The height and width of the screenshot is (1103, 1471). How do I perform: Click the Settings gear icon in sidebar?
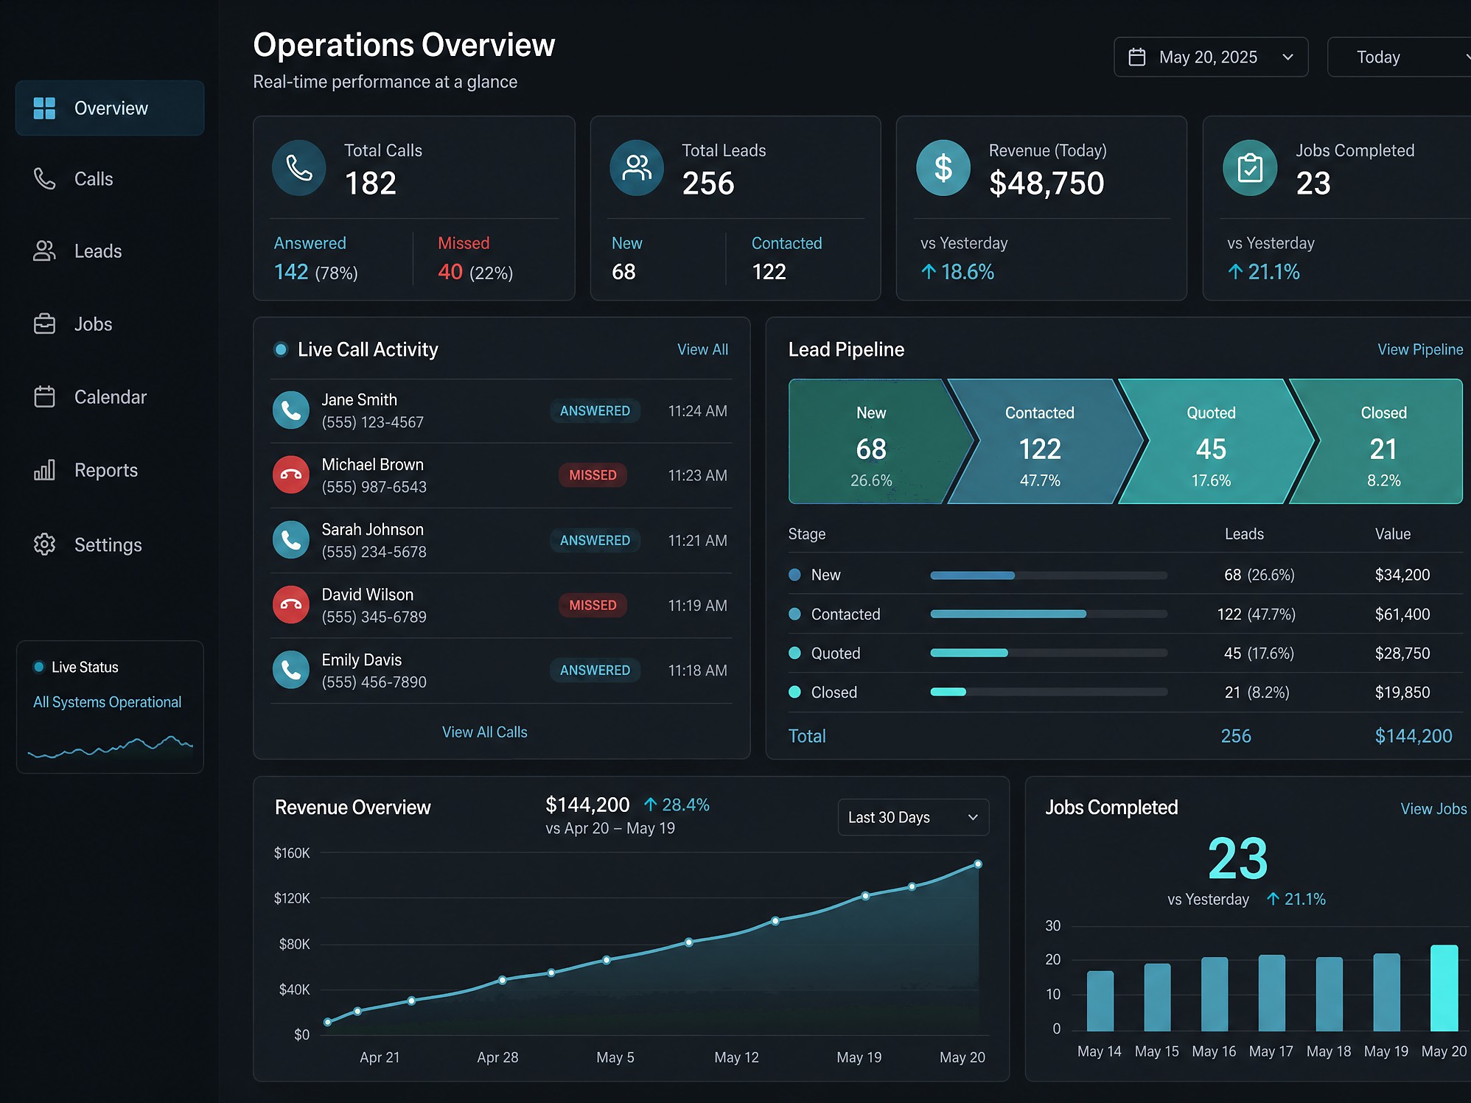click(x=44, y=545)
